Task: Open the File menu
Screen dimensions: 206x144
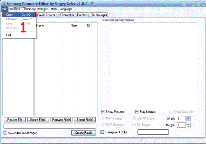Action: pos(5,9)
